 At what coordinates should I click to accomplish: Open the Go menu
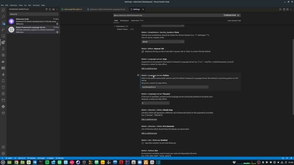pyautogui.click(x=25, y=5)
